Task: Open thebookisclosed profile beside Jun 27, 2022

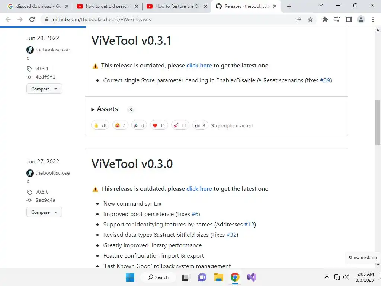Action: click(x=52, y=173)
